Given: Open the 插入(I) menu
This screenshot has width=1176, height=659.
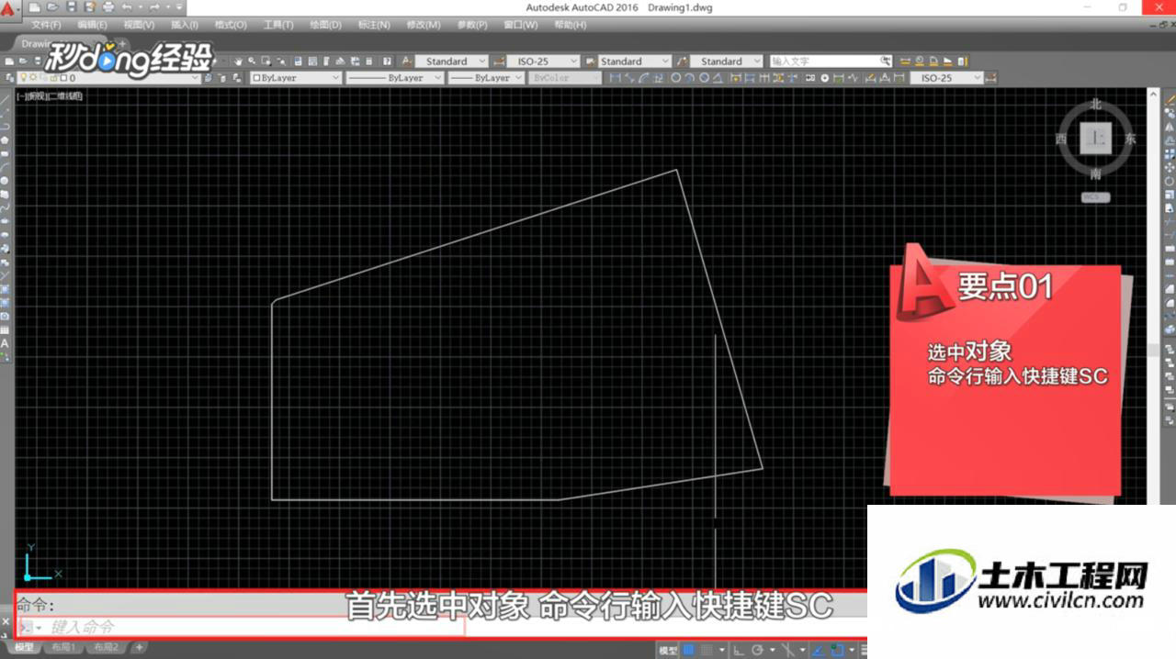Looking at the screenshot, I should pos(185,25).
